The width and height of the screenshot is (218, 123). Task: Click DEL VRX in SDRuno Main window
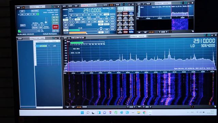pyautogui.click(x=55, y=20)
